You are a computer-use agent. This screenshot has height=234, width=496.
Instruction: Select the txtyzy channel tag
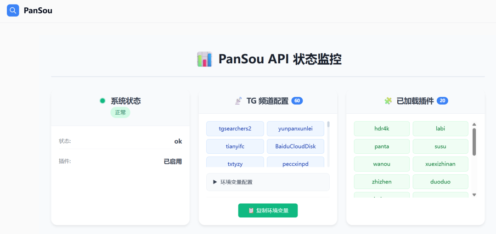[x=235, y=162]
